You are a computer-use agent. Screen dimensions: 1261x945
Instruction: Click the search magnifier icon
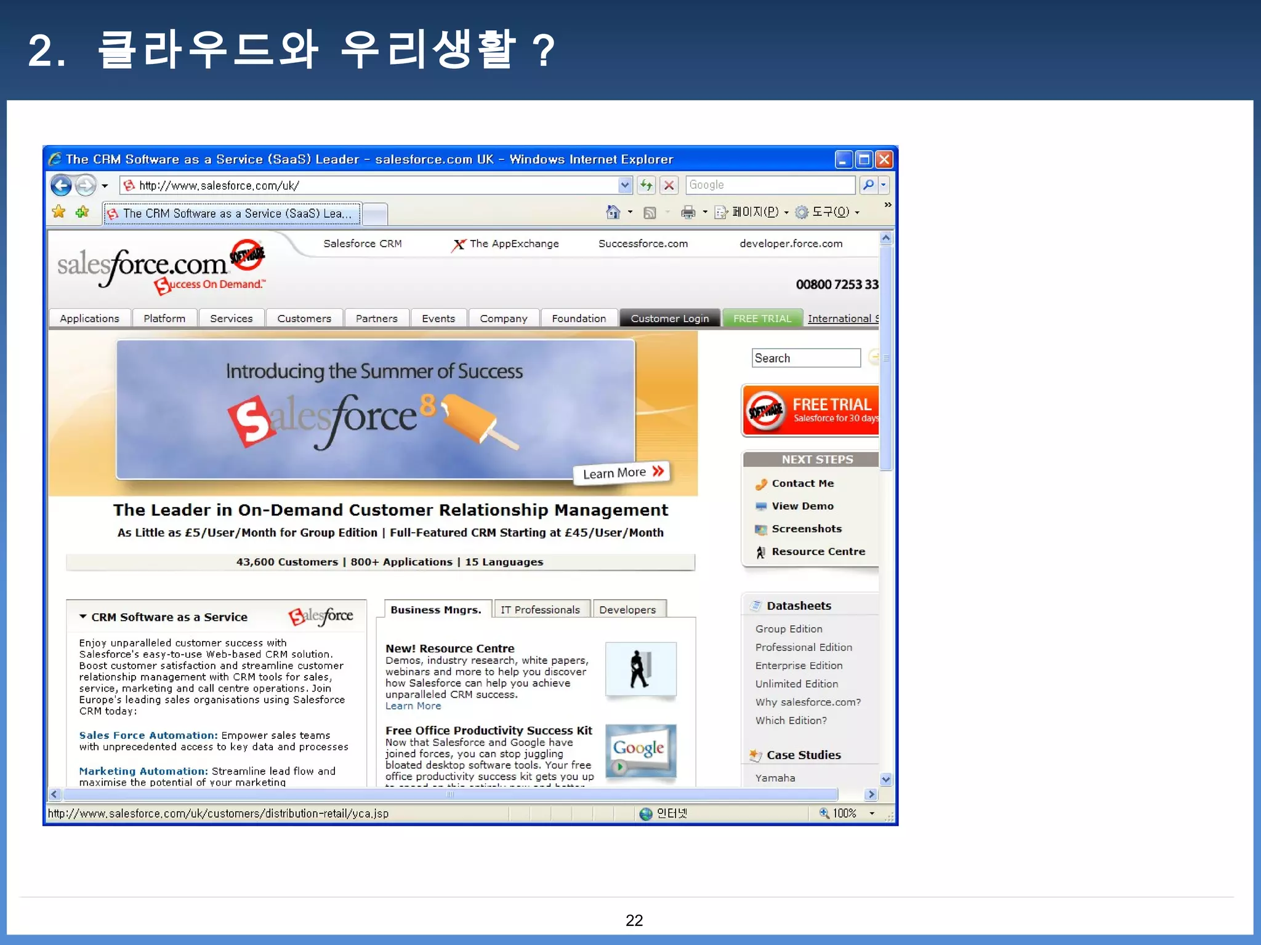point(868,185)
